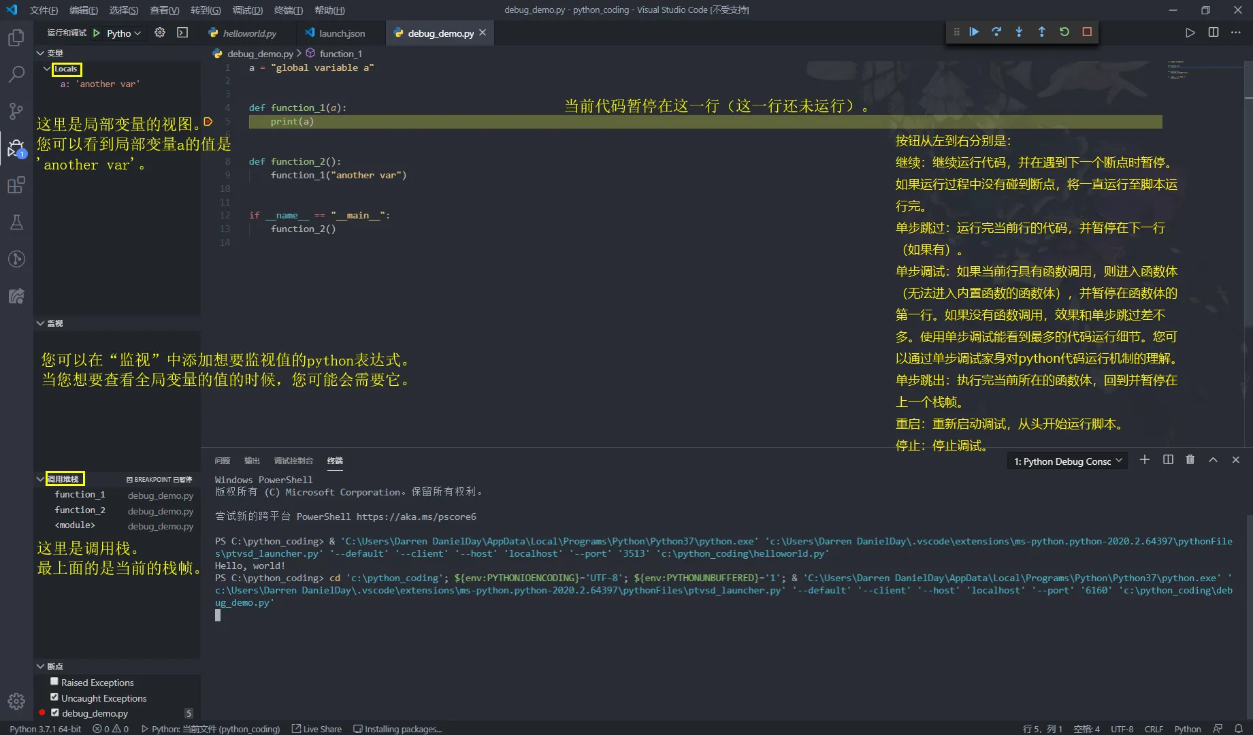
Task: Open the 文件(F) menu
Action: [x=44, y=10]
